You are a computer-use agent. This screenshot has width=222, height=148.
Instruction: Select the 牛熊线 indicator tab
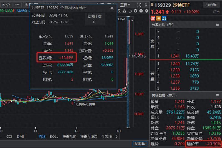107,137
